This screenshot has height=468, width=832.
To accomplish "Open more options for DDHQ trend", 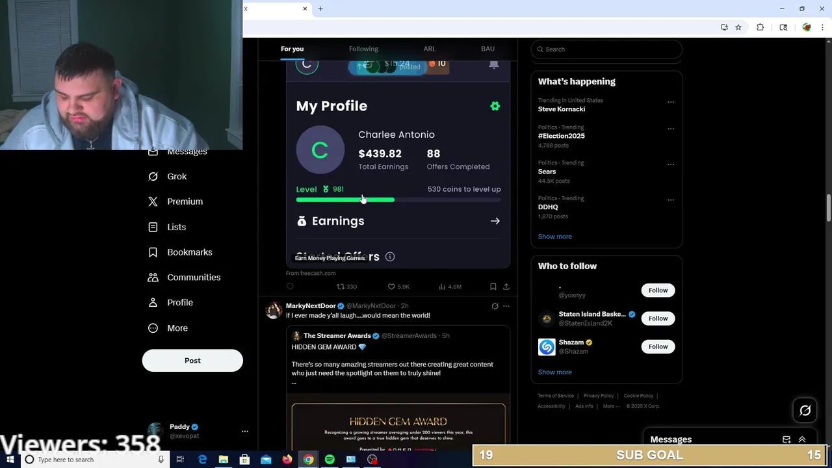I will (671, 200).
